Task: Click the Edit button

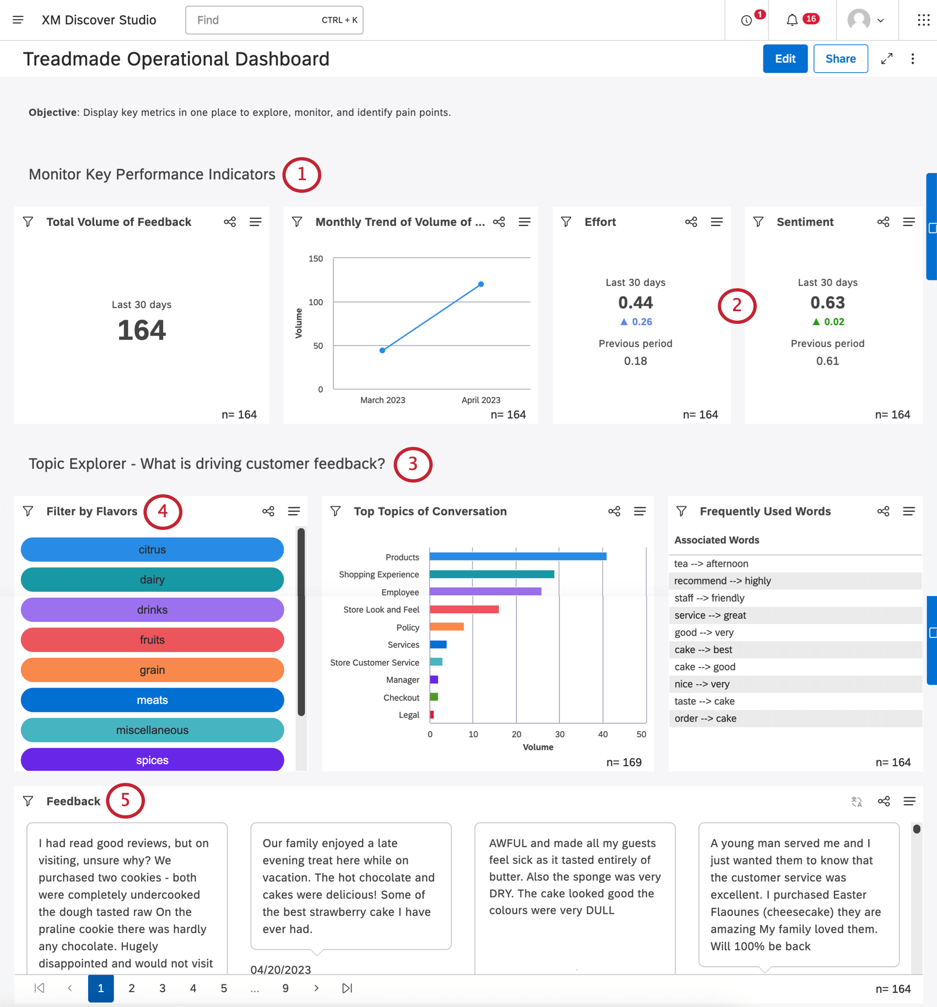Action: (x=785, y=58)
